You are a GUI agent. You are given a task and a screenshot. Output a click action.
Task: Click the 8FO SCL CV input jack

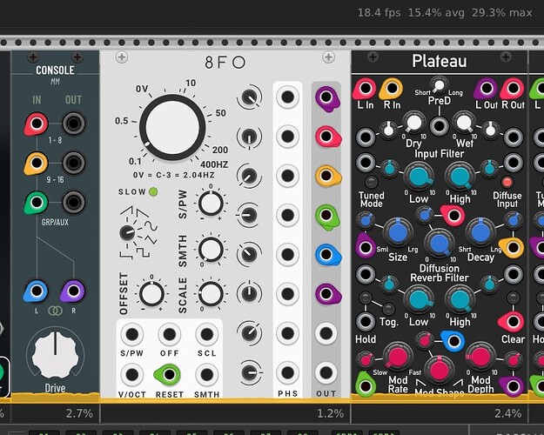coord(207,334)
